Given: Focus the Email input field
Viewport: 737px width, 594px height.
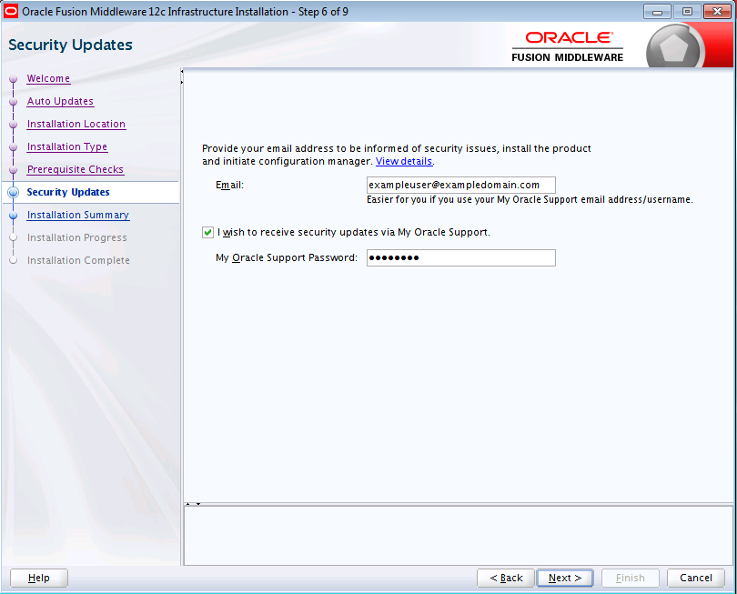Looking at the screenshot, I should [461, 186].
